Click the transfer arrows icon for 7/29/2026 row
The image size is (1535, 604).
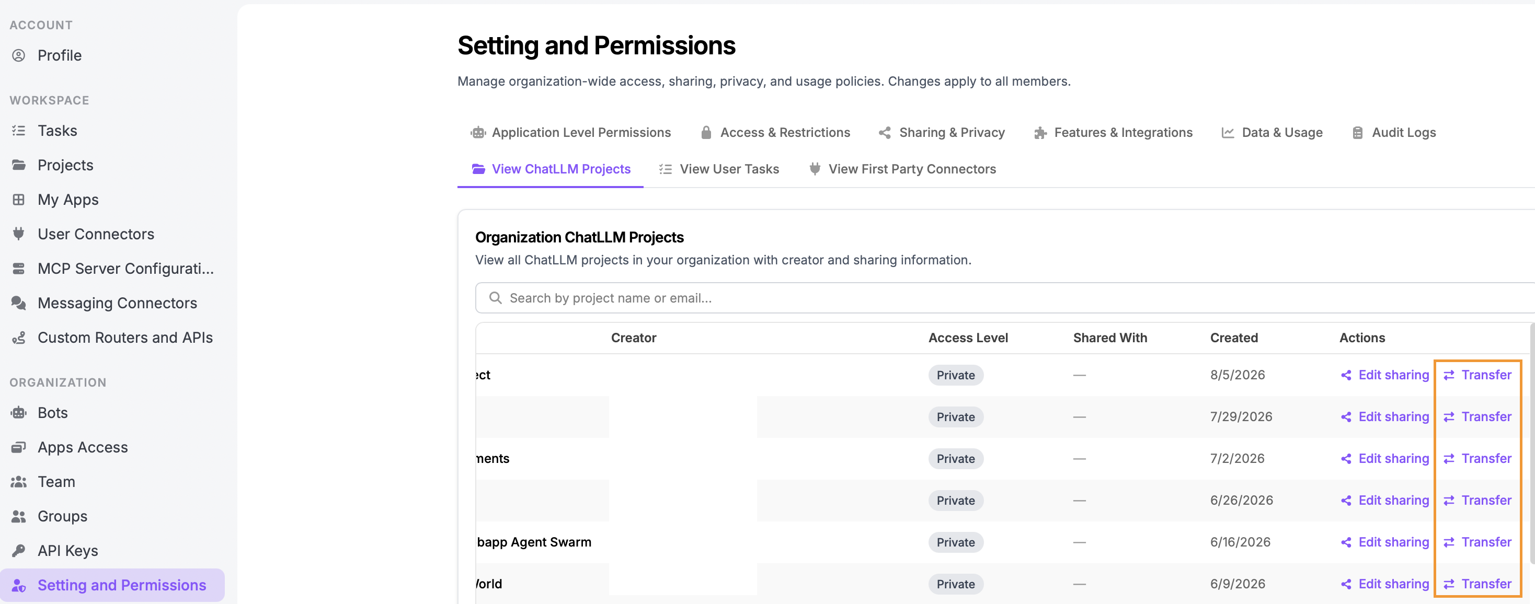(1449, 417)
